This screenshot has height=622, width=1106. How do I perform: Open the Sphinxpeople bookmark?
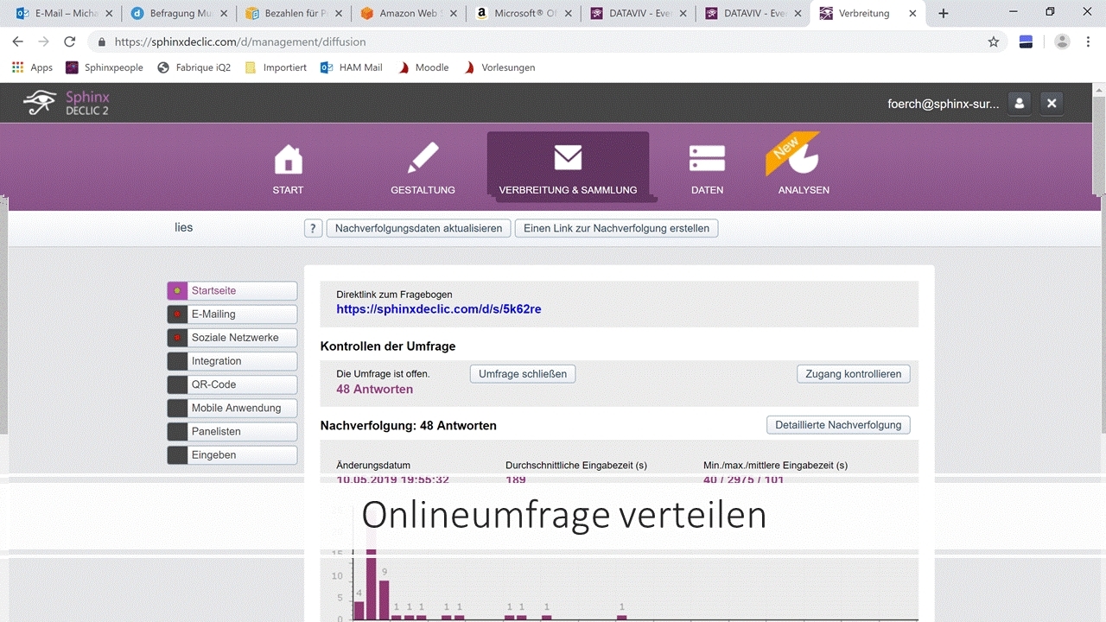pyautogui.click(x=104, y=67)
